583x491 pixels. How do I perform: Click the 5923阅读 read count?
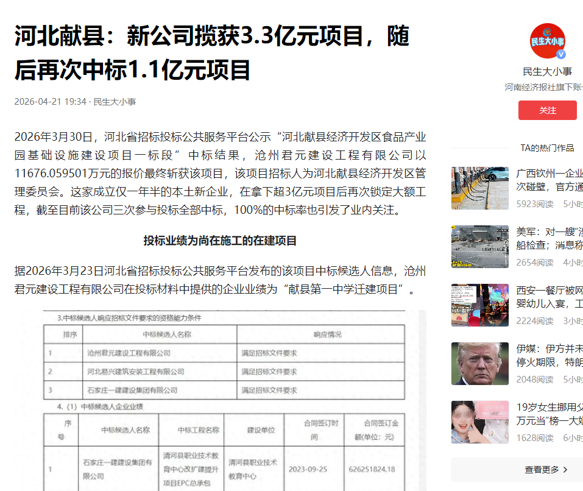coord(535,204)
